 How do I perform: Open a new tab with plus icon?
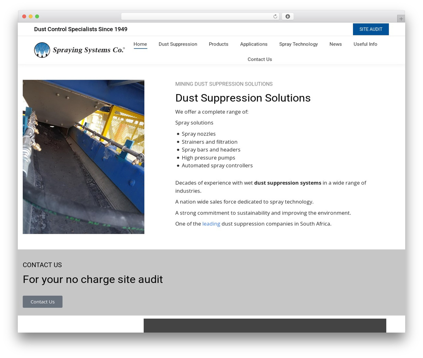pyautogui.click(x=401, y=19)
